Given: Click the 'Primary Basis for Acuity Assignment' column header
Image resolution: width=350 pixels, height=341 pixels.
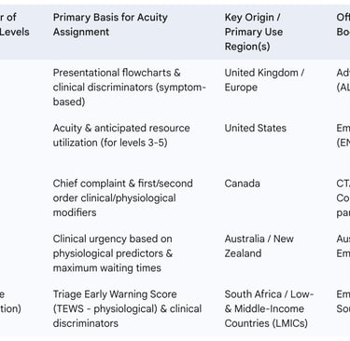Looking at the screenshot, I should click(x=110, y=24).
